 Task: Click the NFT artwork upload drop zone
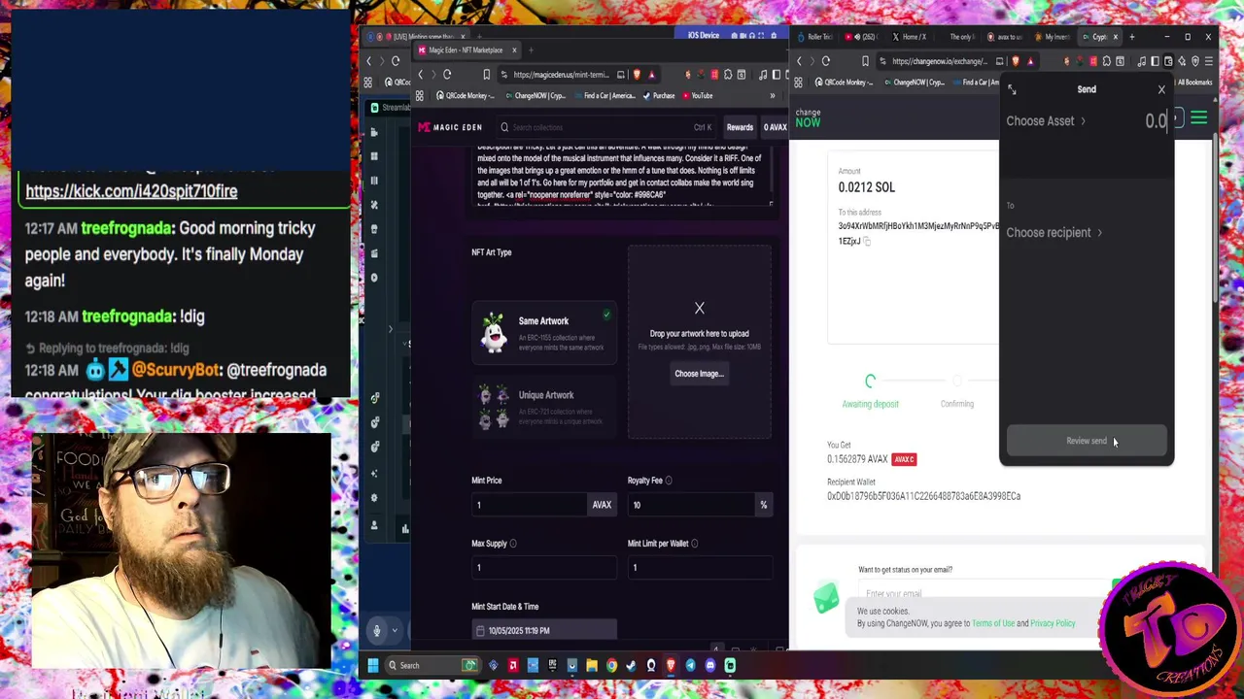[x=700, y=342]
